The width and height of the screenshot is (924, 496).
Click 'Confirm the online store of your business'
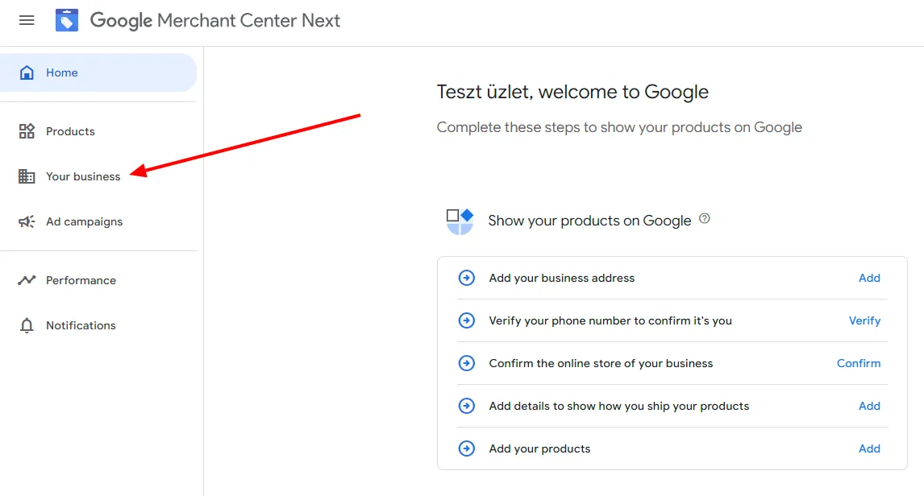[x=601, y=363]
